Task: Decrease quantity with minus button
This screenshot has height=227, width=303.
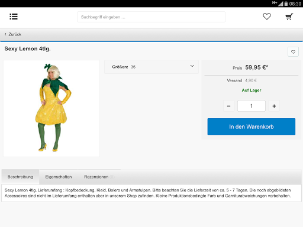Action: tap(228, 106)
